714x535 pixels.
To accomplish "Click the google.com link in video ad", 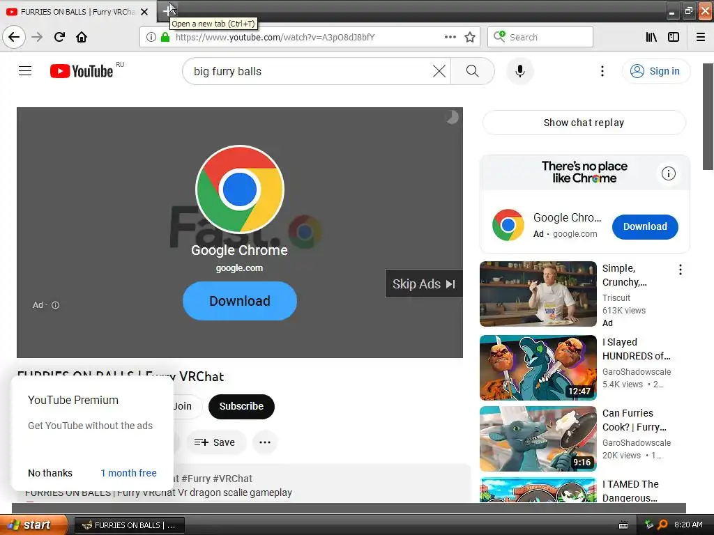I will pos(239,268).
